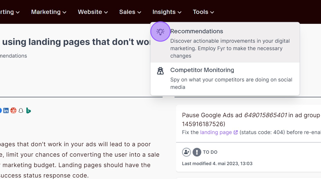Screen dimensions: 321x179
Task: Select the Recommendations menu entry
Action: (225, 43)
